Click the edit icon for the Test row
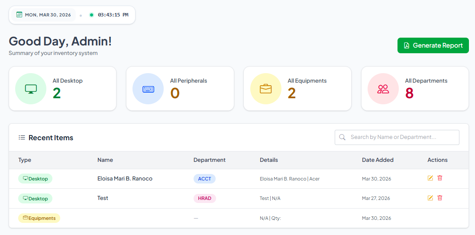The width and height of the screenshot is (475, 235). click(430, 198)
